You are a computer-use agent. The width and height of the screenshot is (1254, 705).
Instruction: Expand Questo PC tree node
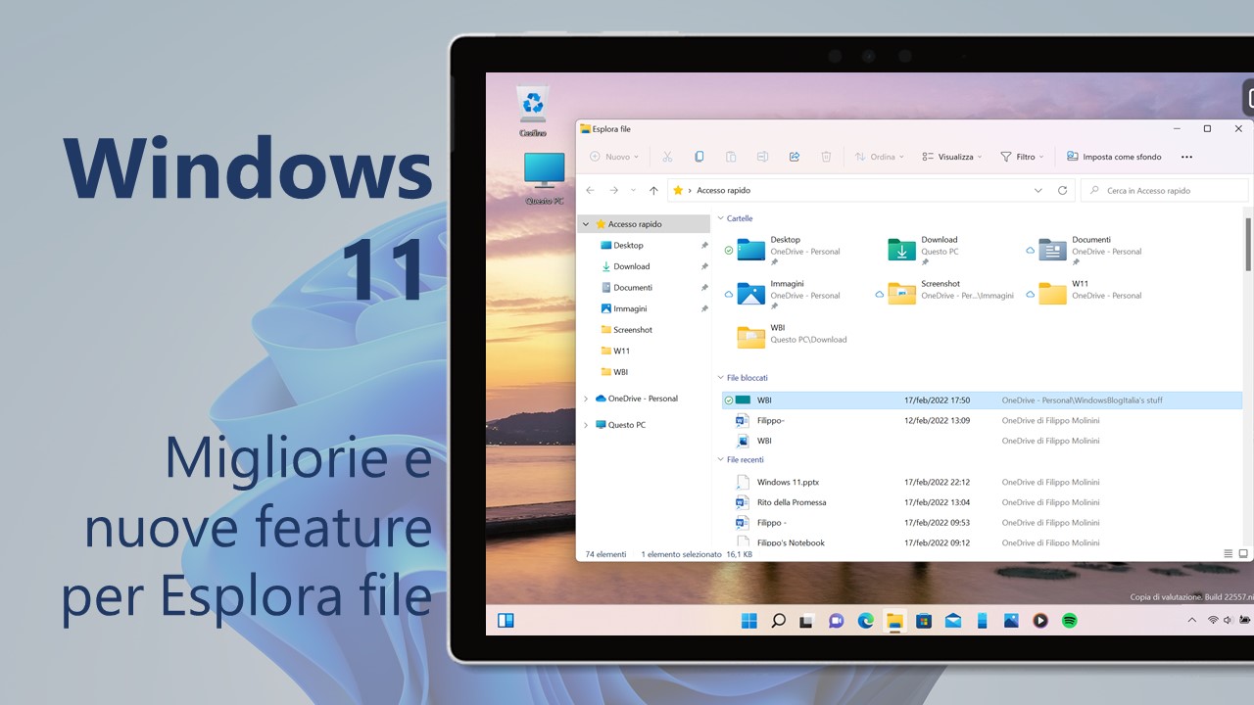click(586, 425)
